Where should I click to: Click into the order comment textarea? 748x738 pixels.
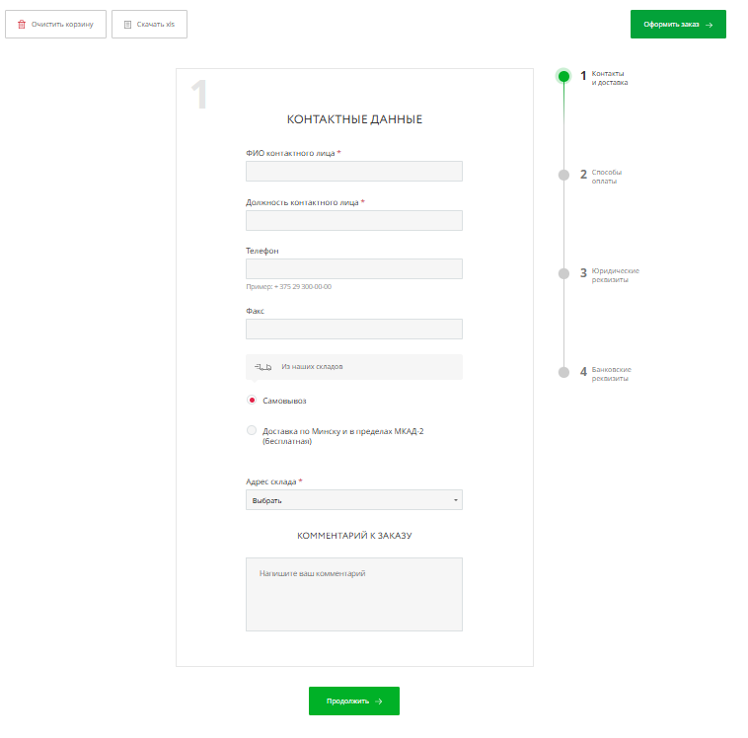[x=353, y=594]
